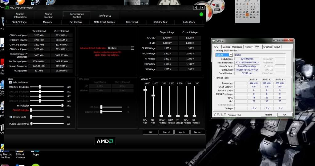Click the PCIe Speed (MHz) slider handle

31,124
